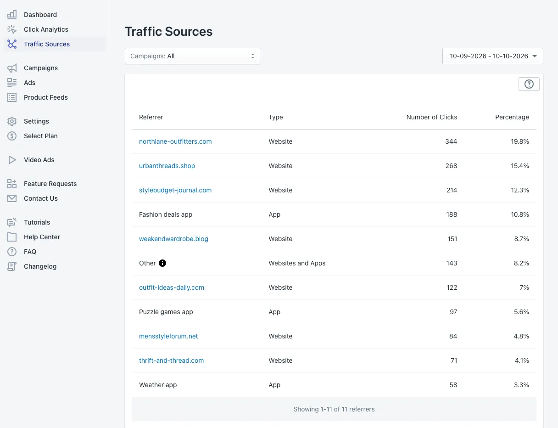This screenshot has width=558, height=428.
Task: Click the 4.8% percentage value
Action: [521, 336]
